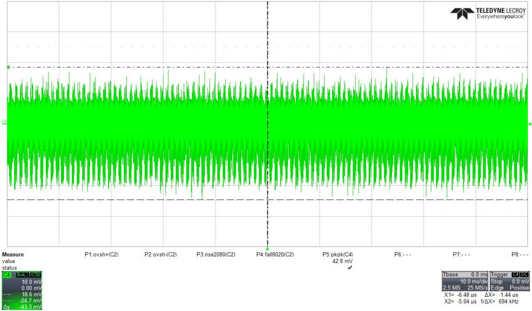Click the empty P6 measurement slot
532x311 pixels.
point(403,254)
